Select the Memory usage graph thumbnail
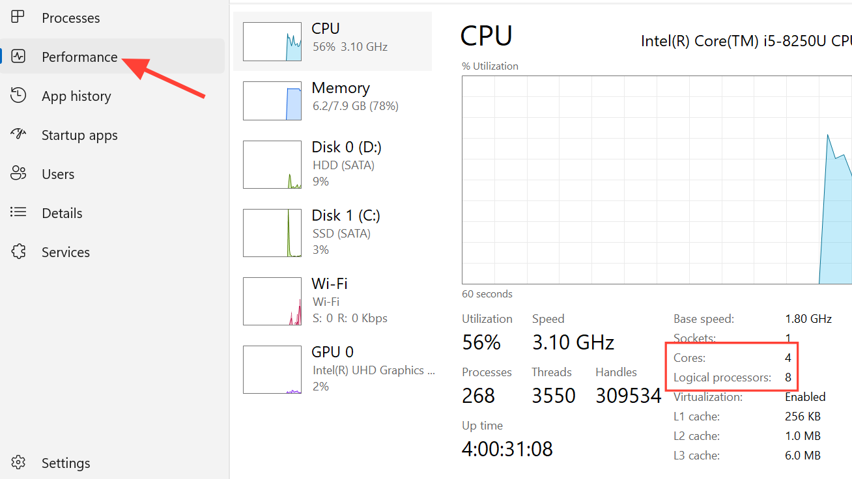Image resolution: width=852 pixels, height=479 pixels. (x=272, y=100)
